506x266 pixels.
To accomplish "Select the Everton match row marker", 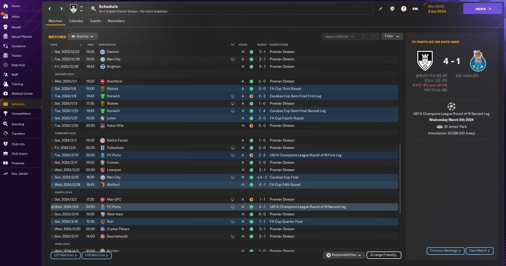I will click(53, 52).
